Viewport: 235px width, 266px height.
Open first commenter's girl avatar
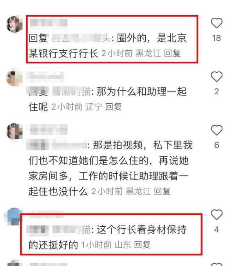point(14,24)
